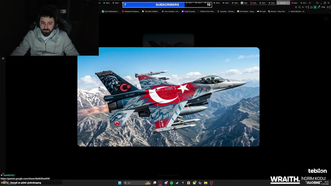Viewport: 331px width, 186px height.
Task: Open the 'Live Console + LIV...' bookmark
Action: coord(170,11)
